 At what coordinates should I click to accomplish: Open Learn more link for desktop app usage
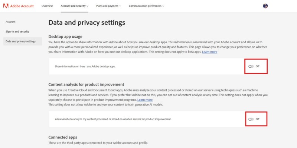pyautogui.click(x=209, y=52)
